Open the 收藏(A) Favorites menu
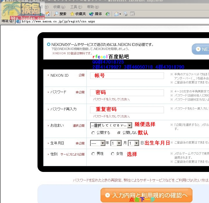The image size is (209, 203). tap(59, 7)
